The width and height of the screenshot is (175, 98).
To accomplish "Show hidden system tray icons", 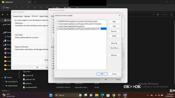I will [148, 95].
